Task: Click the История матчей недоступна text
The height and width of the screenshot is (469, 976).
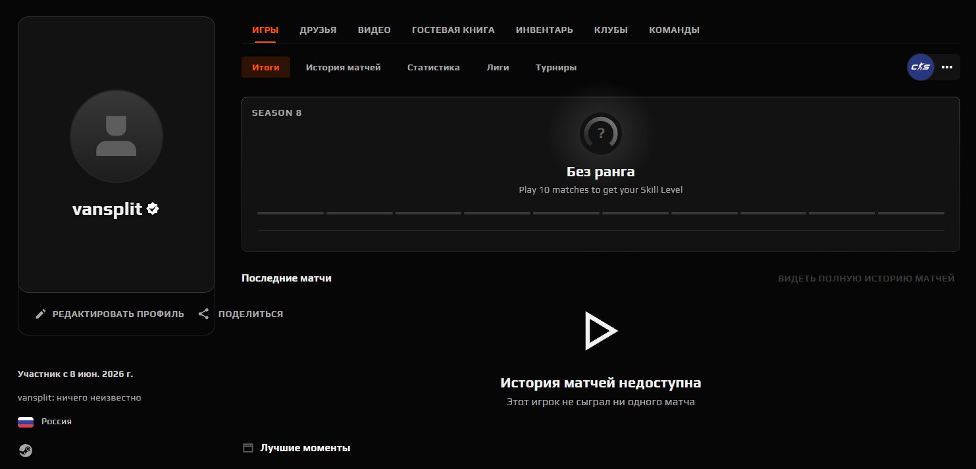Action: coord(601,383)
